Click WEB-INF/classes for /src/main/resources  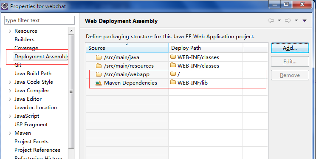(x=198, y=66)
